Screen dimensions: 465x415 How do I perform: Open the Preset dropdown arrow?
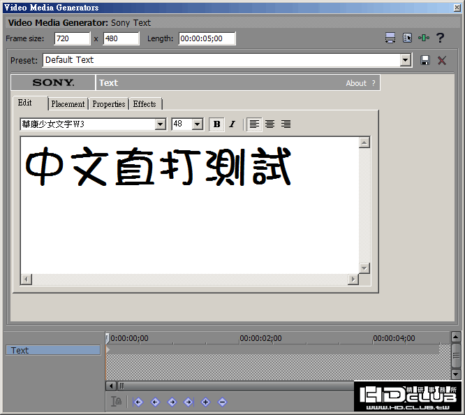pos(405,61)
